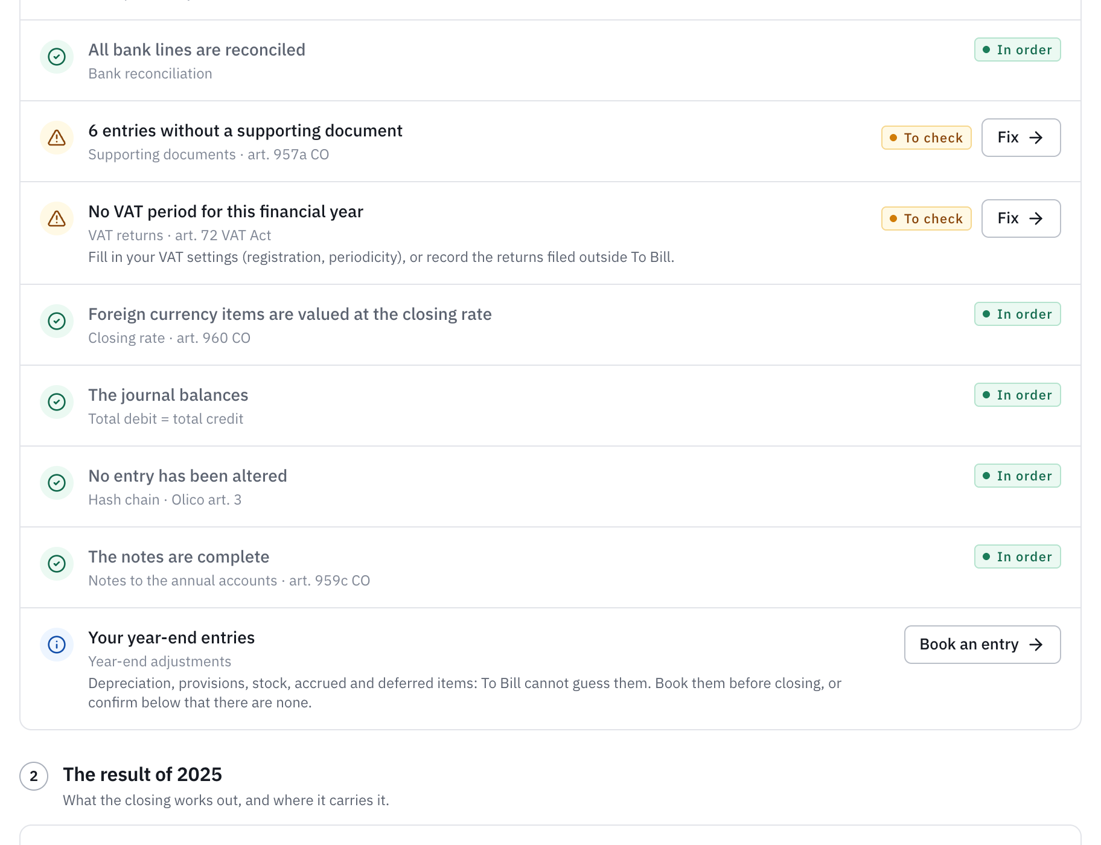Open the 'The result of 2025' section heading
This screenshot has height=845, width=1101.
pos(142,774)
